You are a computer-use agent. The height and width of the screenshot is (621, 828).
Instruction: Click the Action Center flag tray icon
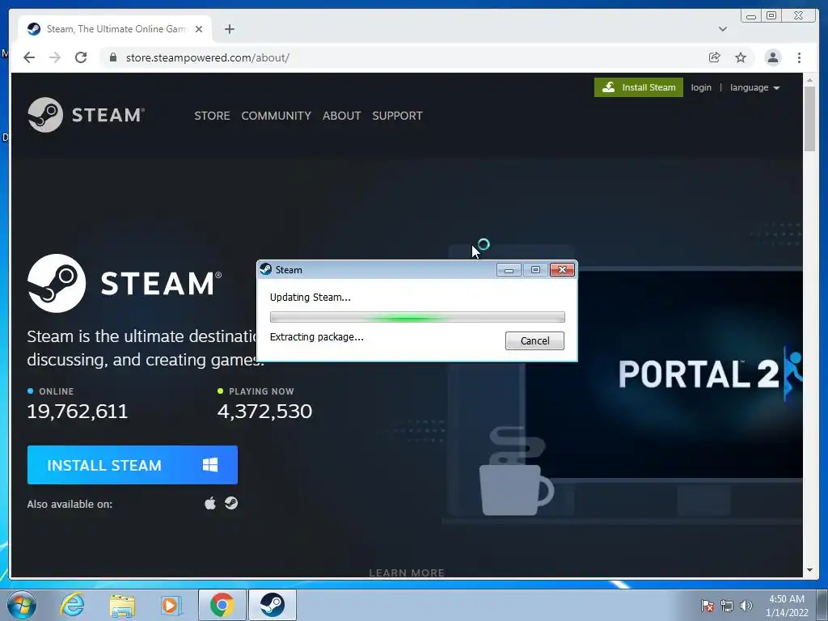pyautogui.click(x=708, y=606)
